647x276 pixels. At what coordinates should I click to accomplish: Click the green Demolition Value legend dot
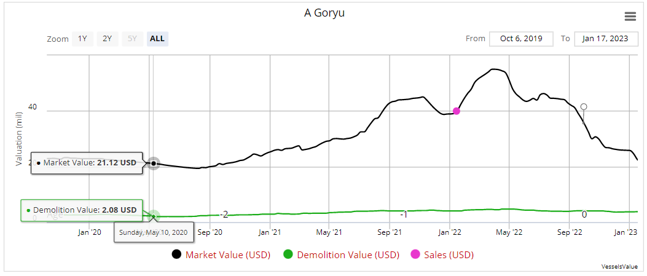pos(288,254)
